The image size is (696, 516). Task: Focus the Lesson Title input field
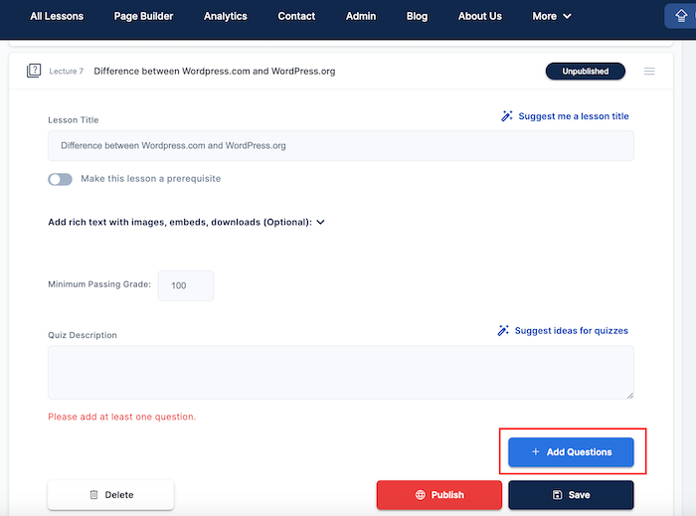pos(340,145)
